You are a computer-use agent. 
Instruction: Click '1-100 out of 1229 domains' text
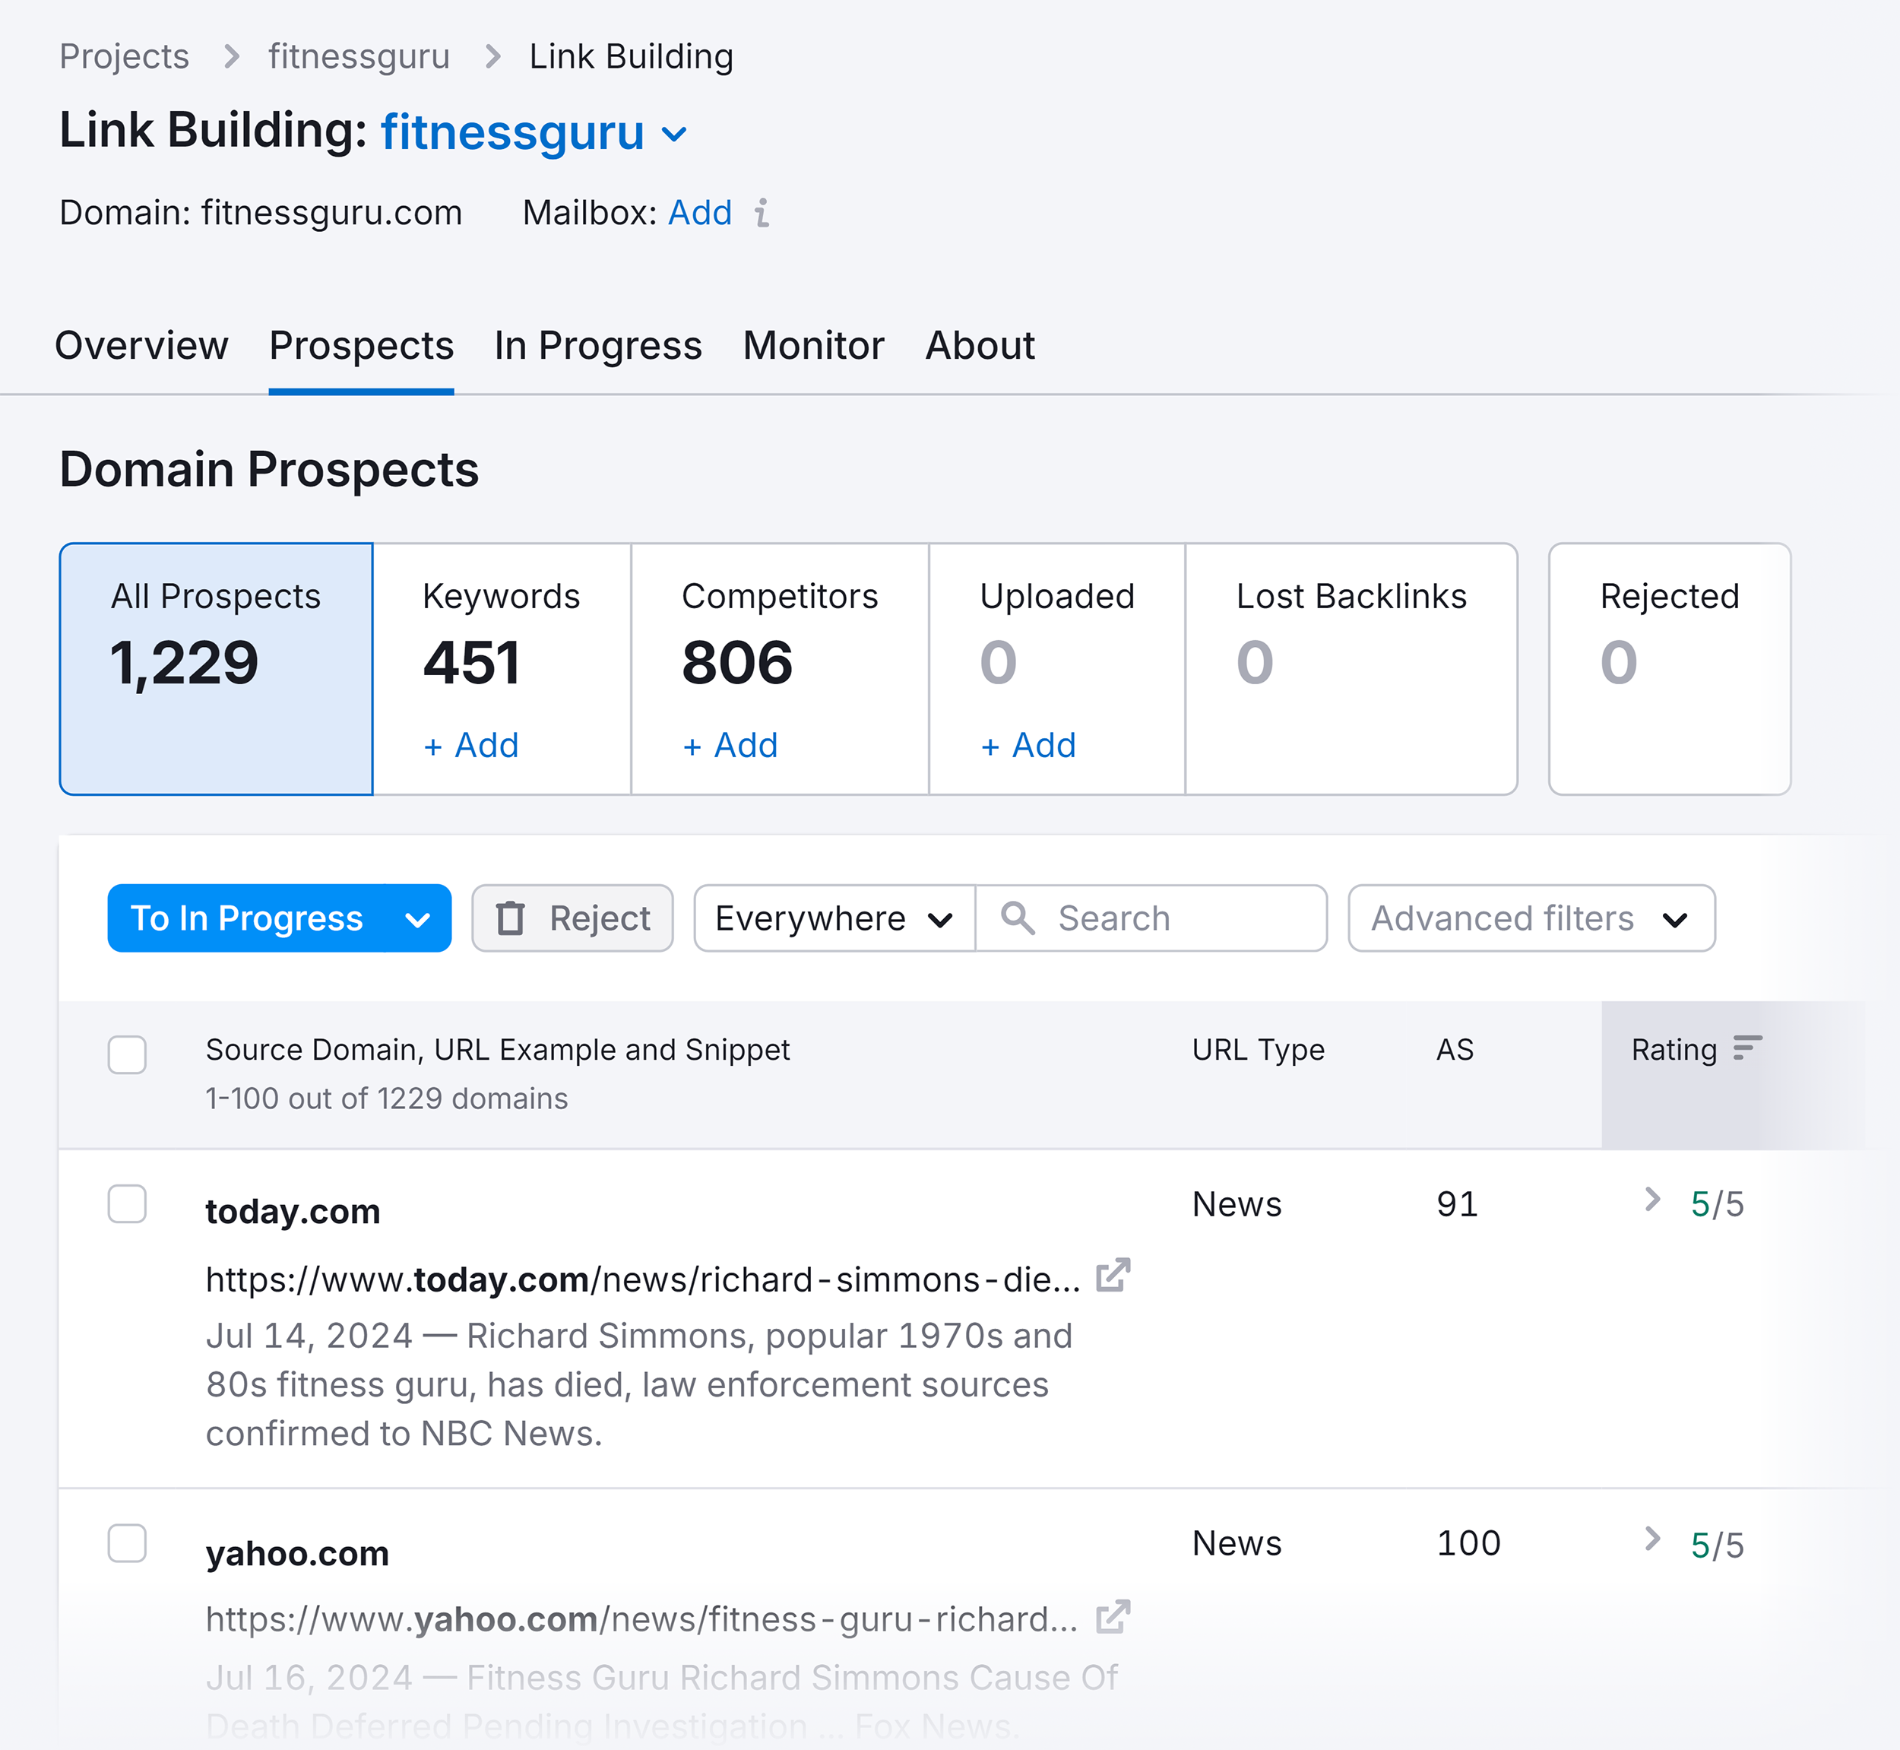point(386,1099)
